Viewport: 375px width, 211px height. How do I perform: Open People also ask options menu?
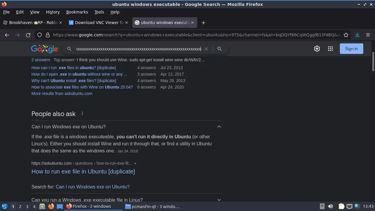(82, 113)
